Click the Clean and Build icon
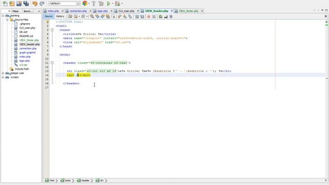 [x=101, y=4]
